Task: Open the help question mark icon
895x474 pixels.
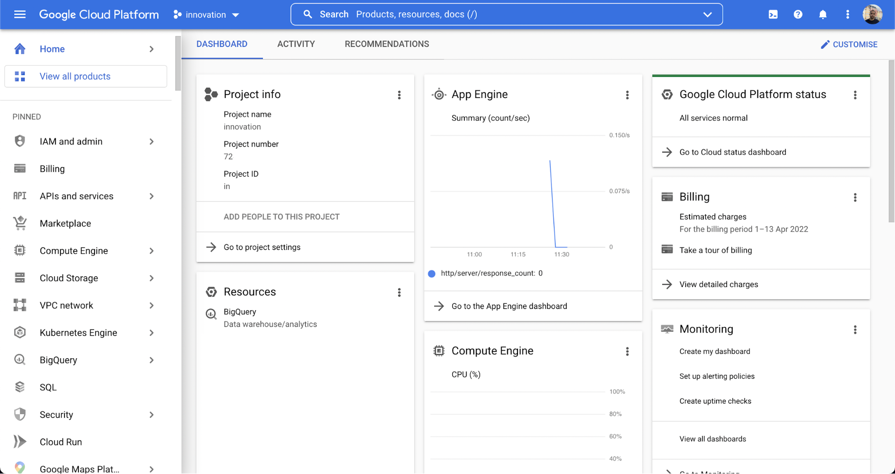Action: tap(798, 14)
